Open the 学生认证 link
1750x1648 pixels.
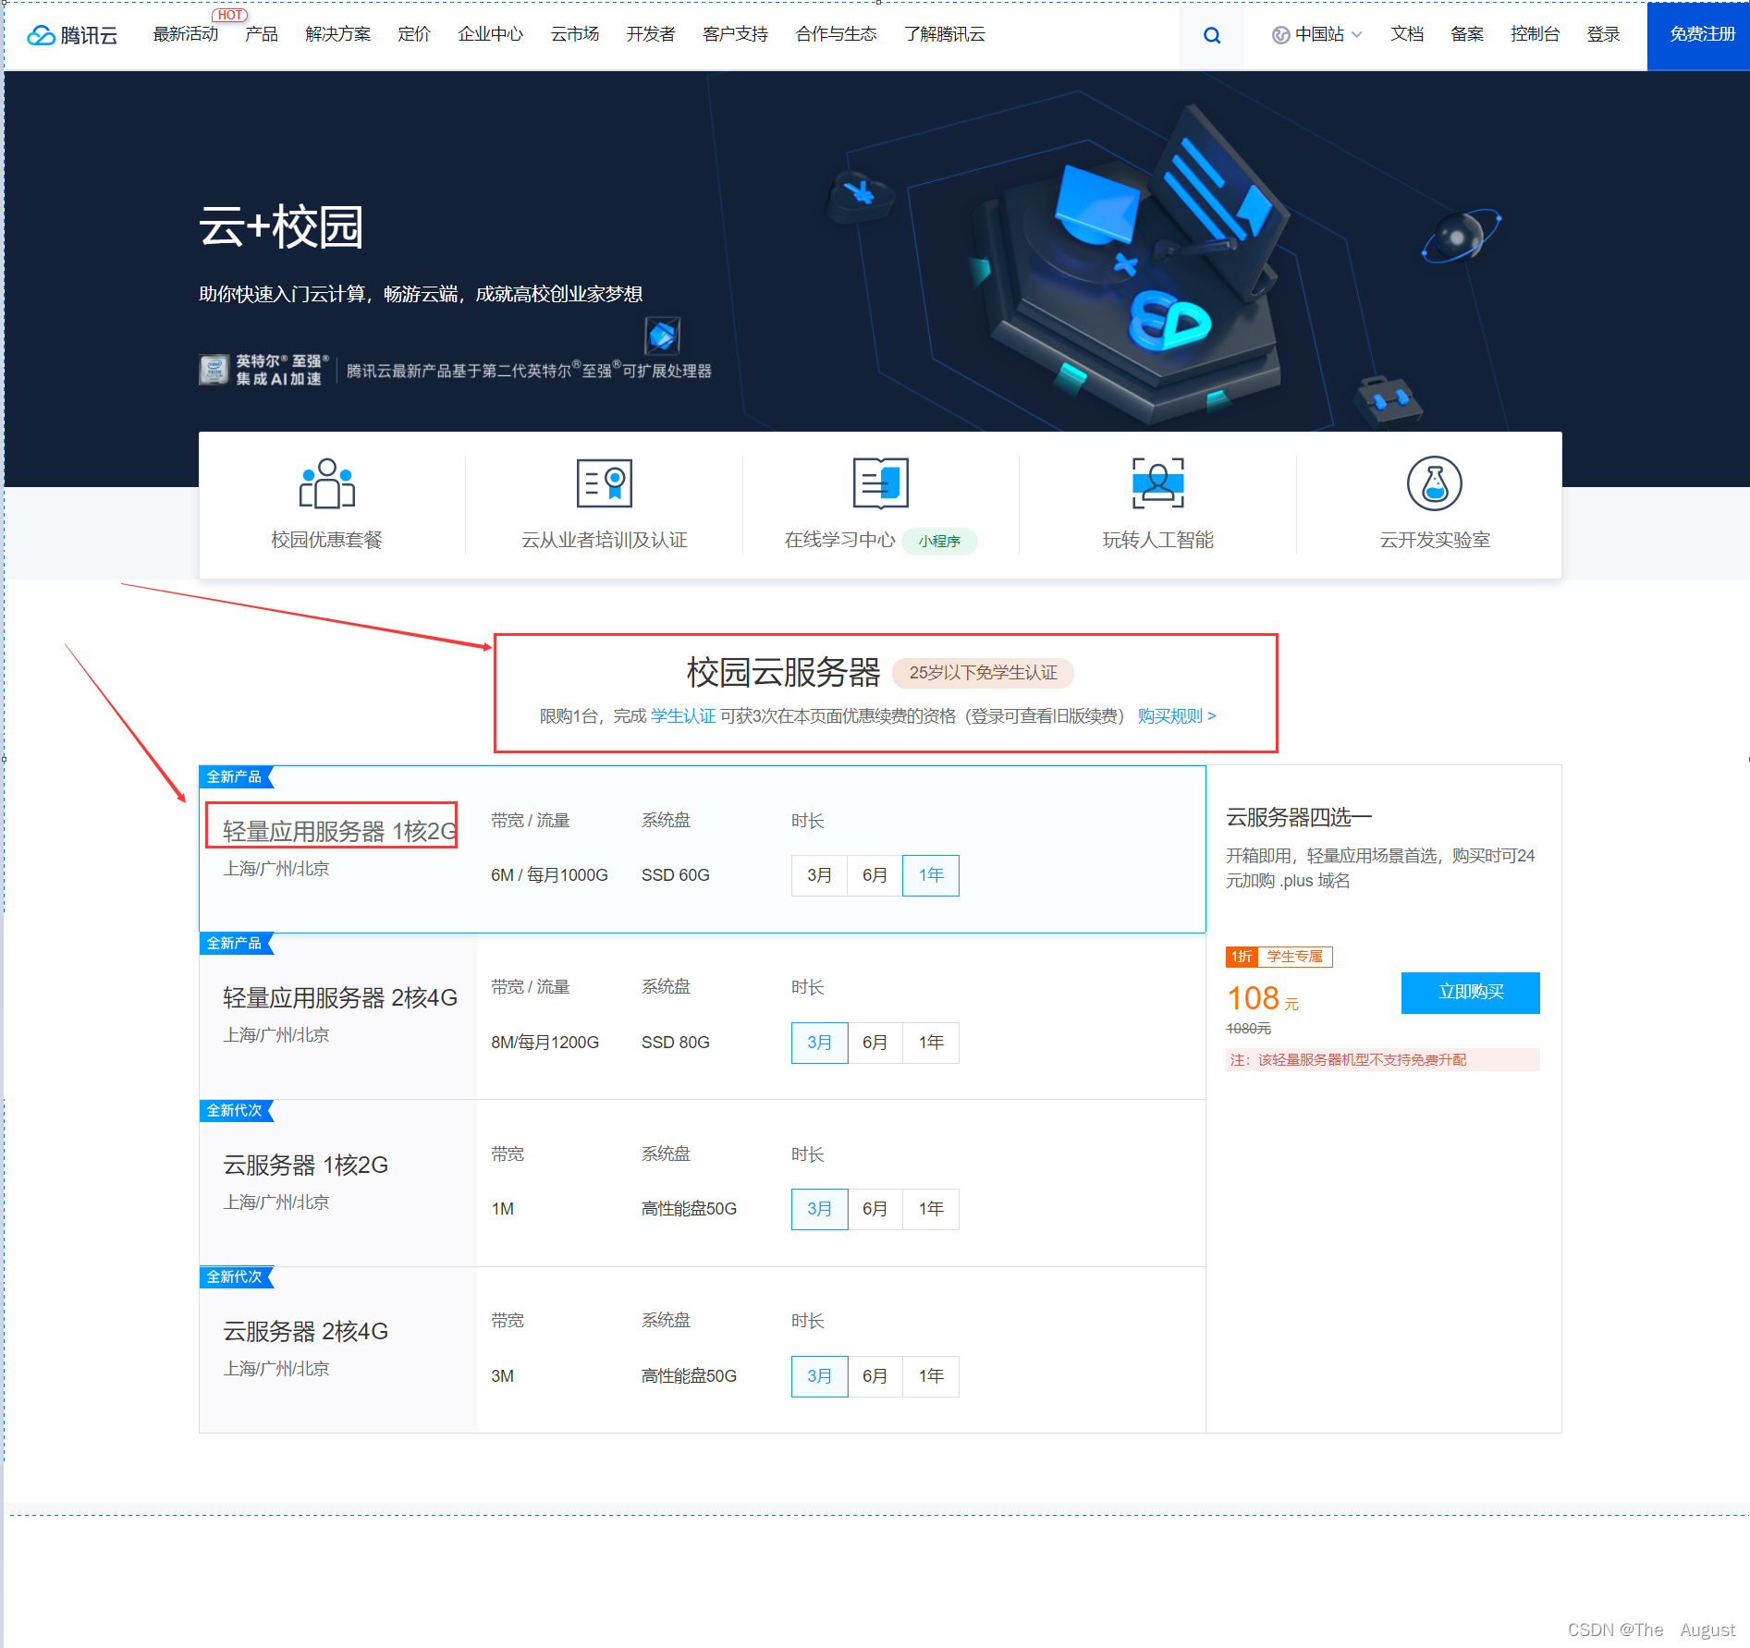pos(683,716)
